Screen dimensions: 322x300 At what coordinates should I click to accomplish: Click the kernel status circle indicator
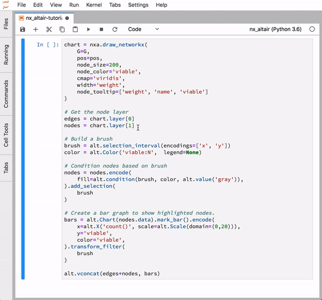[x=312, y=29]
